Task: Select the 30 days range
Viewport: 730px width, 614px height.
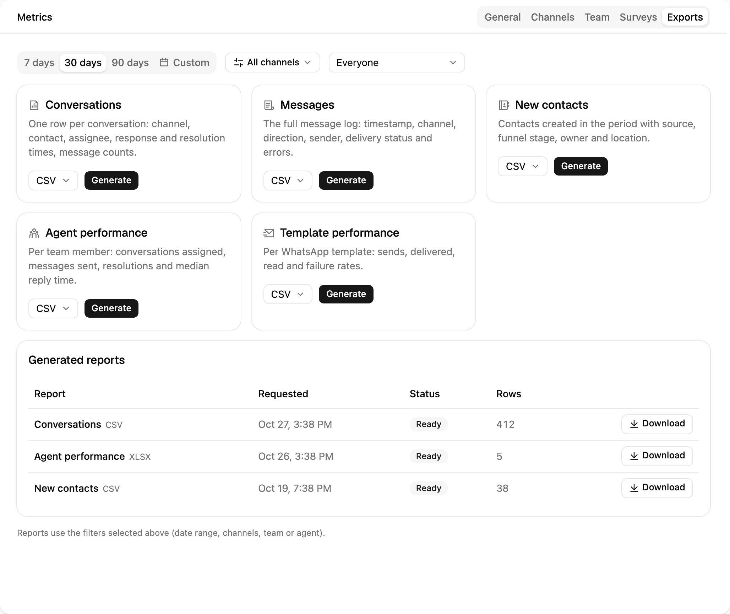Action: pos(83,63)
